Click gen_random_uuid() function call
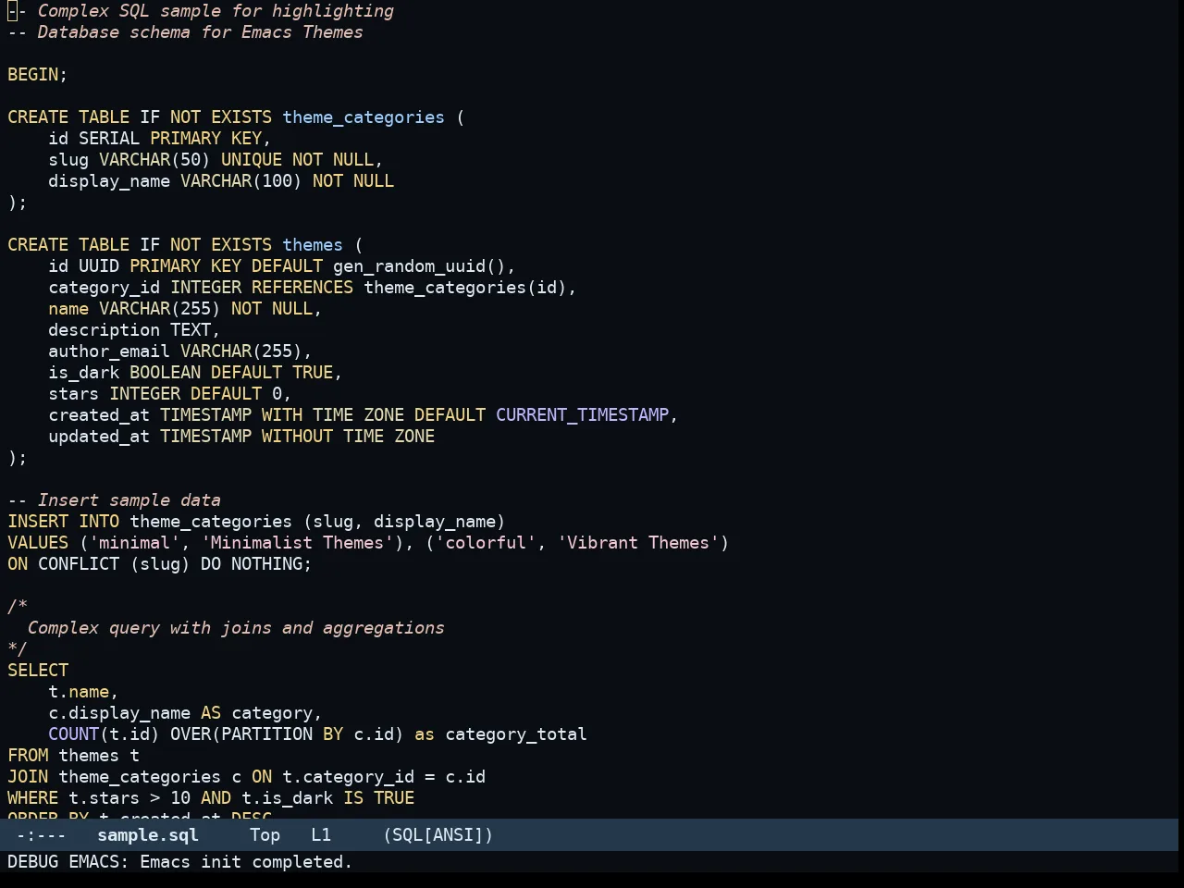Viewport: 1184px width, 888px height. click(x=419, y=266)
